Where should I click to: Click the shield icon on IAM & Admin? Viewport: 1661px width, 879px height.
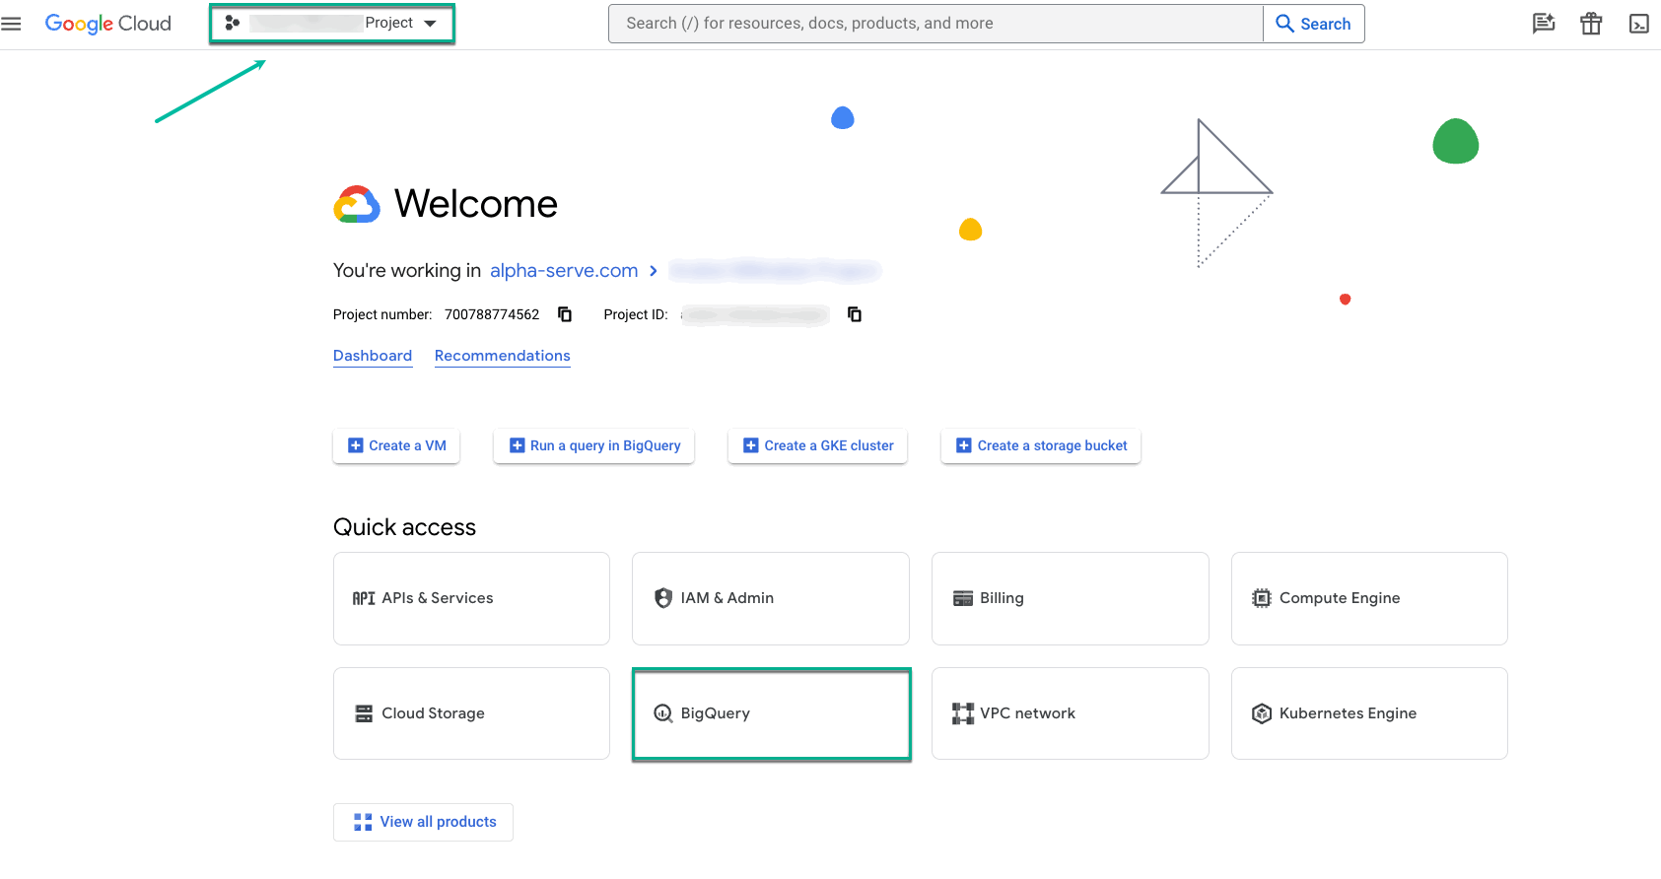pyautogui.click(x=663, y=598)
